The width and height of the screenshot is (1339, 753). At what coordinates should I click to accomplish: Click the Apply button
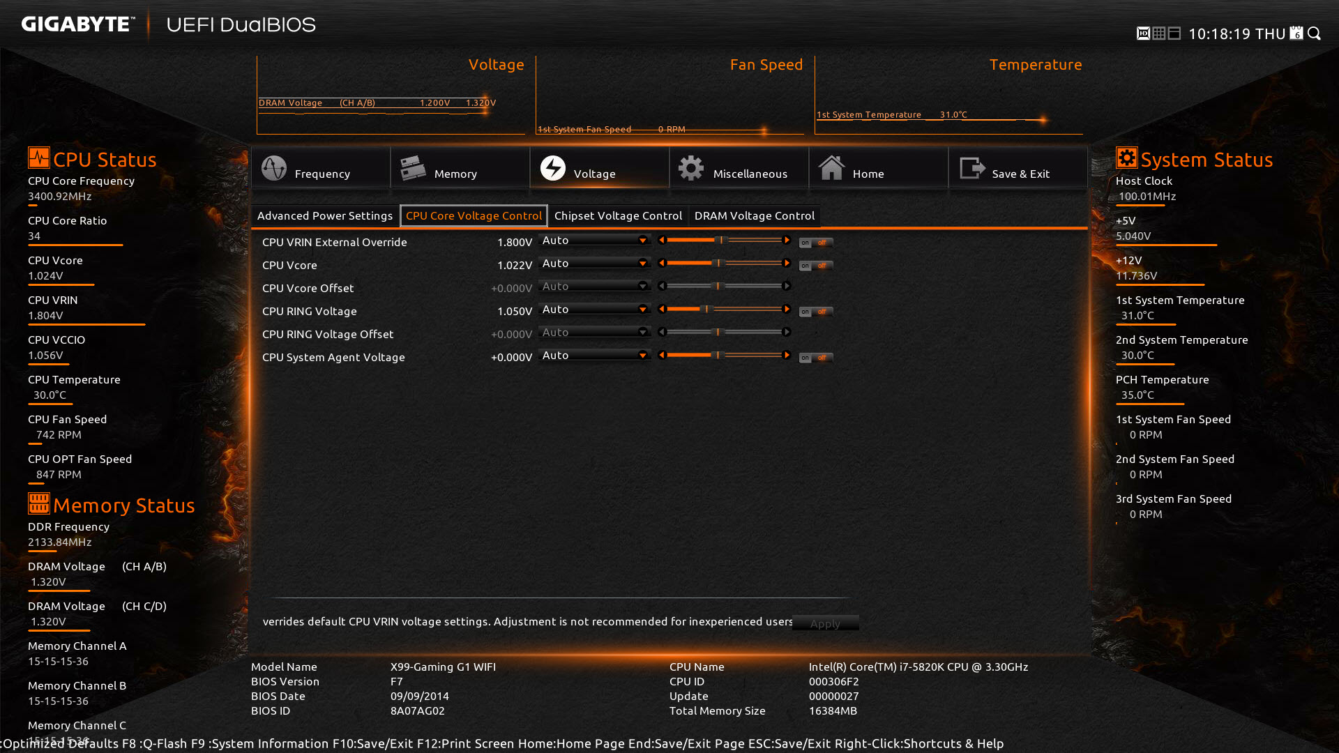click(825, 624)
